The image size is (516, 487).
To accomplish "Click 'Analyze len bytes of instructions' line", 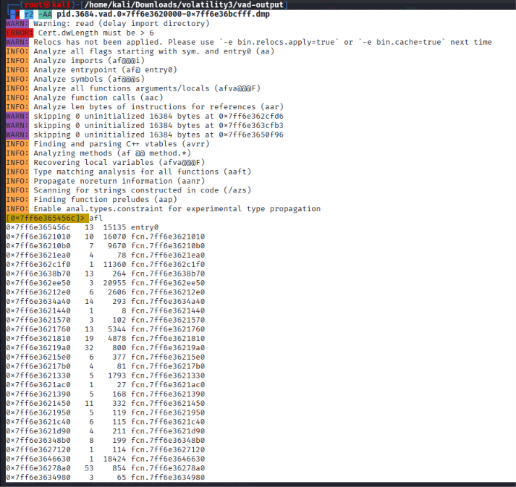I will [158, 106].
